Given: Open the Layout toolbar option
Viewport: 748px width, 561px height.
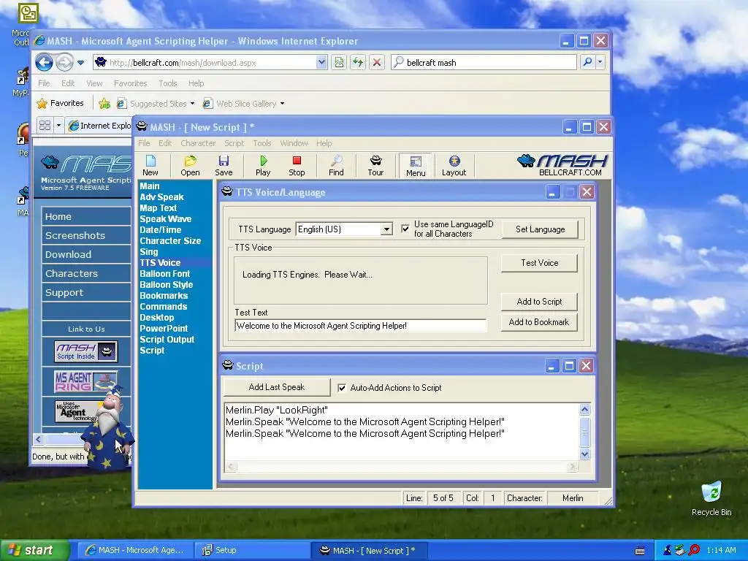Looking at the screenshot, I should [454, 166].
